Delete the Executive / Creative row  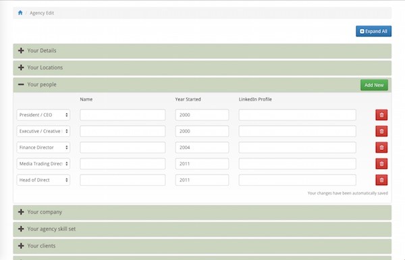click(x=381, y=131)
